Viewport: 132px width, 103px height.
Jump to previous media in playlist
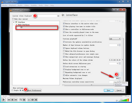[x=9, y=100]
